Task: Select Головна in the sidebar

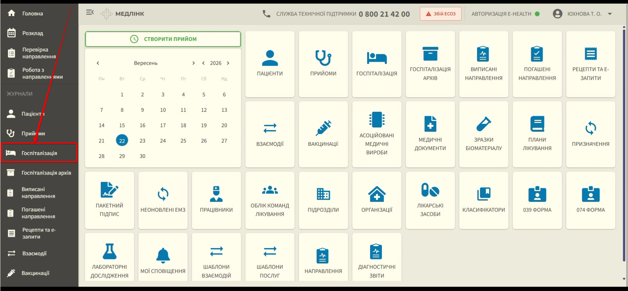Action: (39, 13)
